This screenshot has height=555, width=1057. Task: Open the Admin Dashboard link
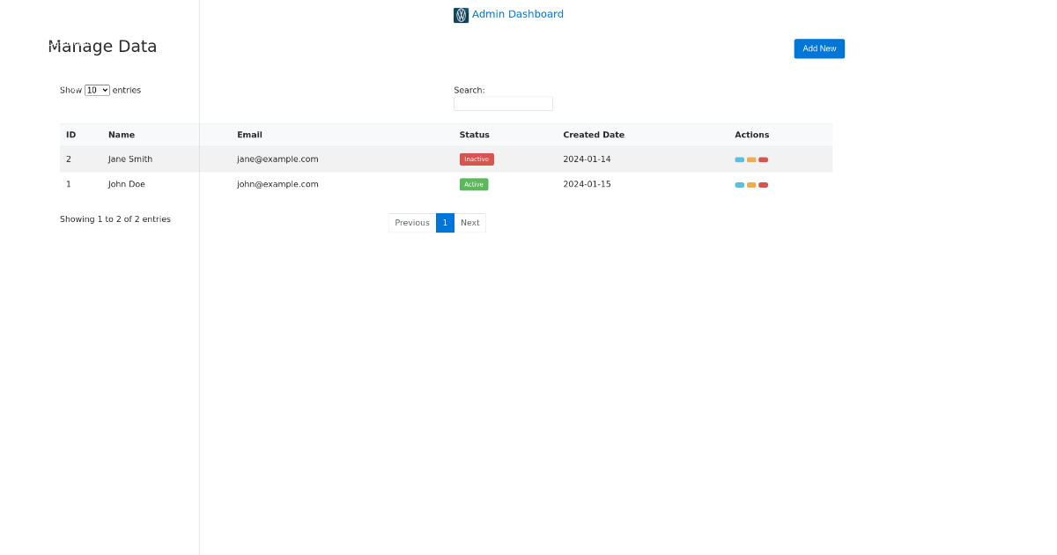point(517,14)
